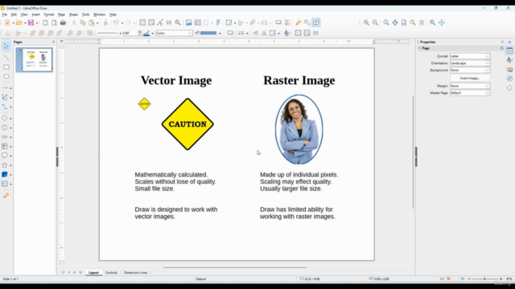Close the Pages panel
Image resolution: width=515 pixels, height=289 pixels.
[54, 42]
